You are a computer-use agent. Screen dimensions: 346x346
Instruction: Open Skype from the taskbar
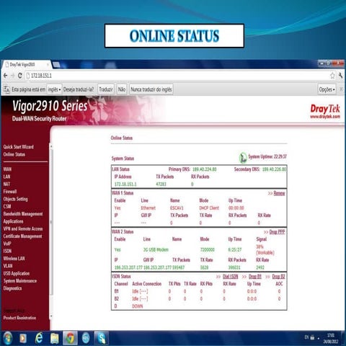tap(101, 338)
